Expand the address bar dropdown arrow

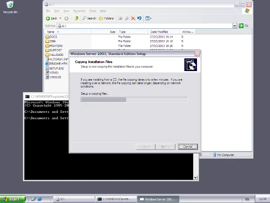tap(235, 26)
